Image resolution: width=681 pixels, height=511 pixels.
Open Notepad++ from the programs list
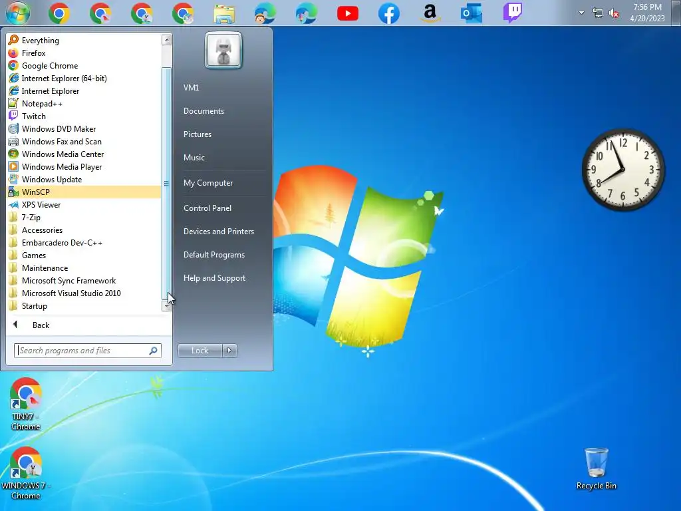click(x=84, y=103)
